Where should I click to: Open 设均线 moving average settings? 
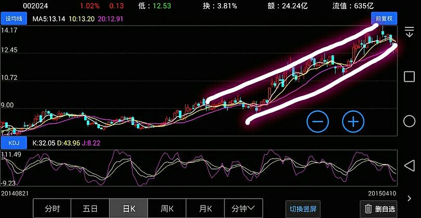point(14,19)
